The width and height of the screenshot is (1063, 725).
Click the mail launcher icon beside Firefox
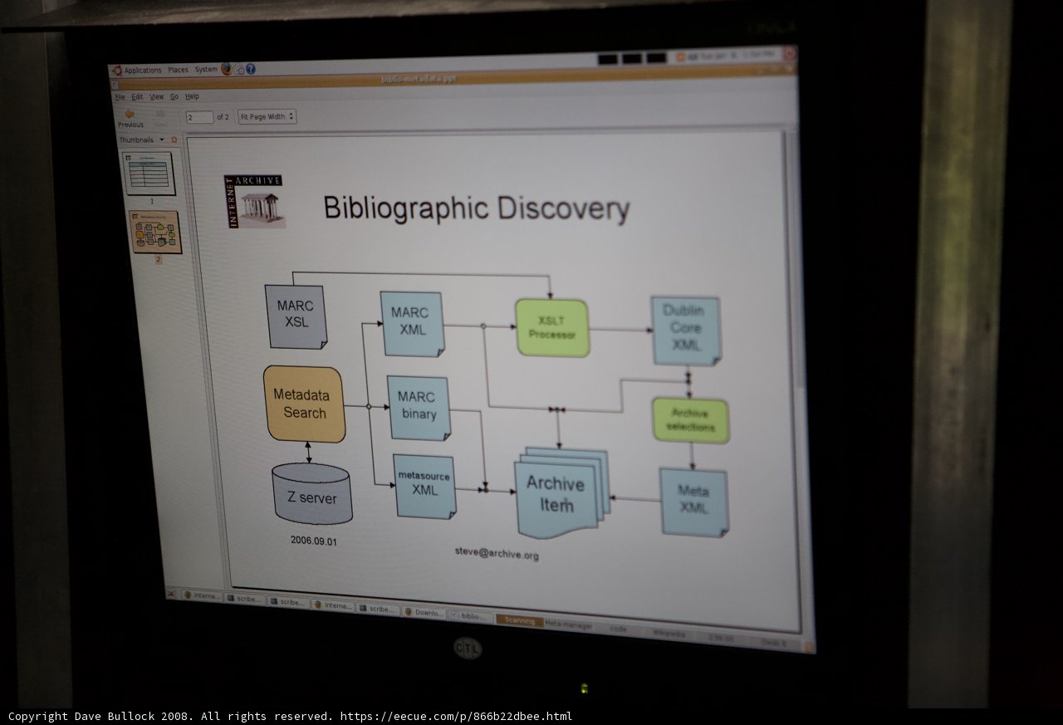239,70
